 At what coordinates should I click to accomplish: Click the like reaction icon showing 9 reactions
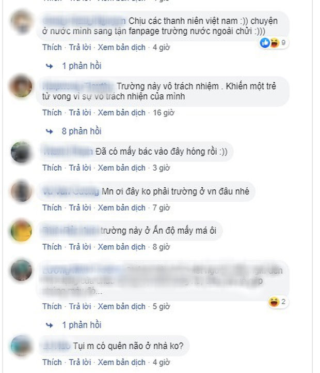(265, 43)
